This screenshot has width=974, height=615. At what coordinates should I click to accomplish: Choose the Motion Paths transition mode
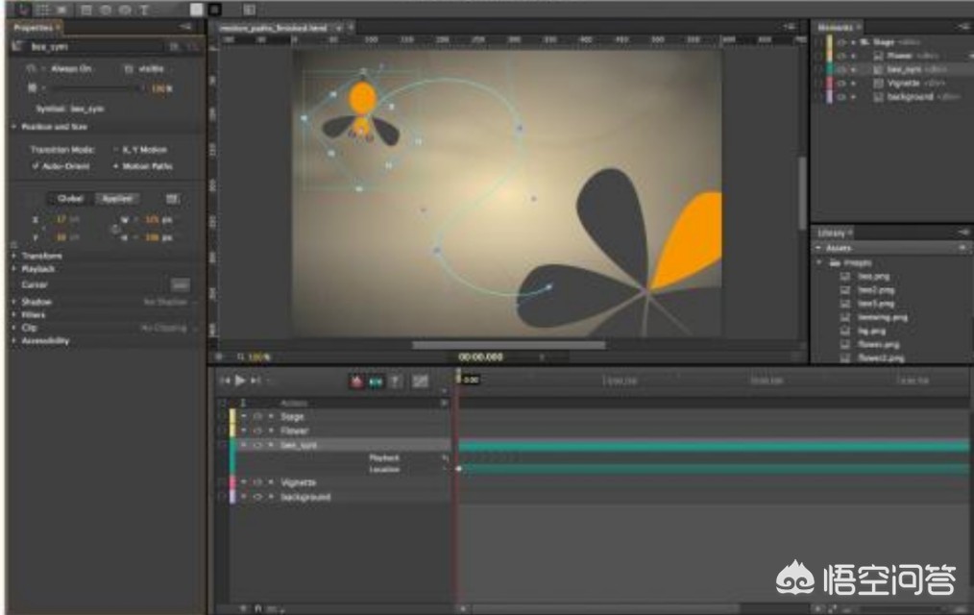[143, 166]
